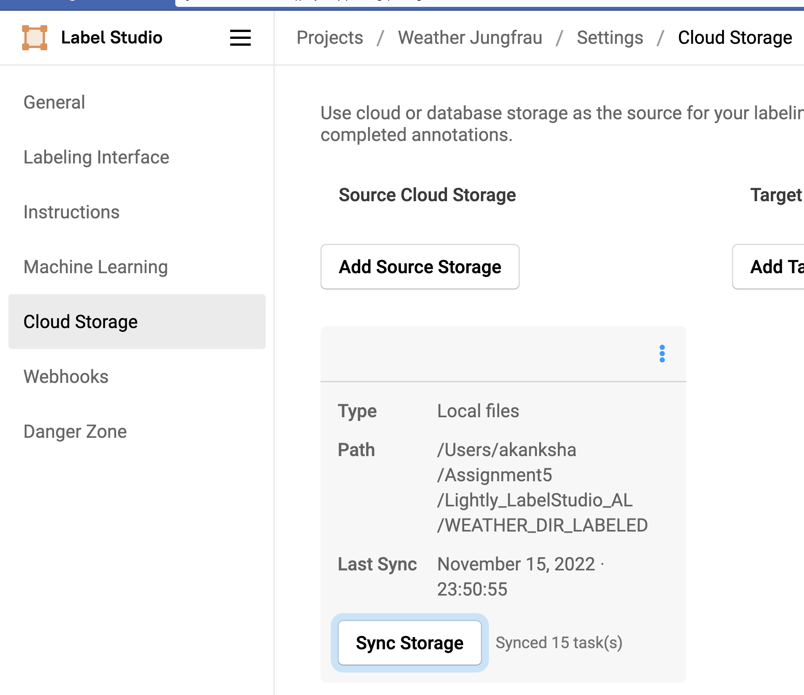Click the /Lightly_LabelStudio_AL path line
The height and width of the screenshot is (695, 804).
coord(535,500)
